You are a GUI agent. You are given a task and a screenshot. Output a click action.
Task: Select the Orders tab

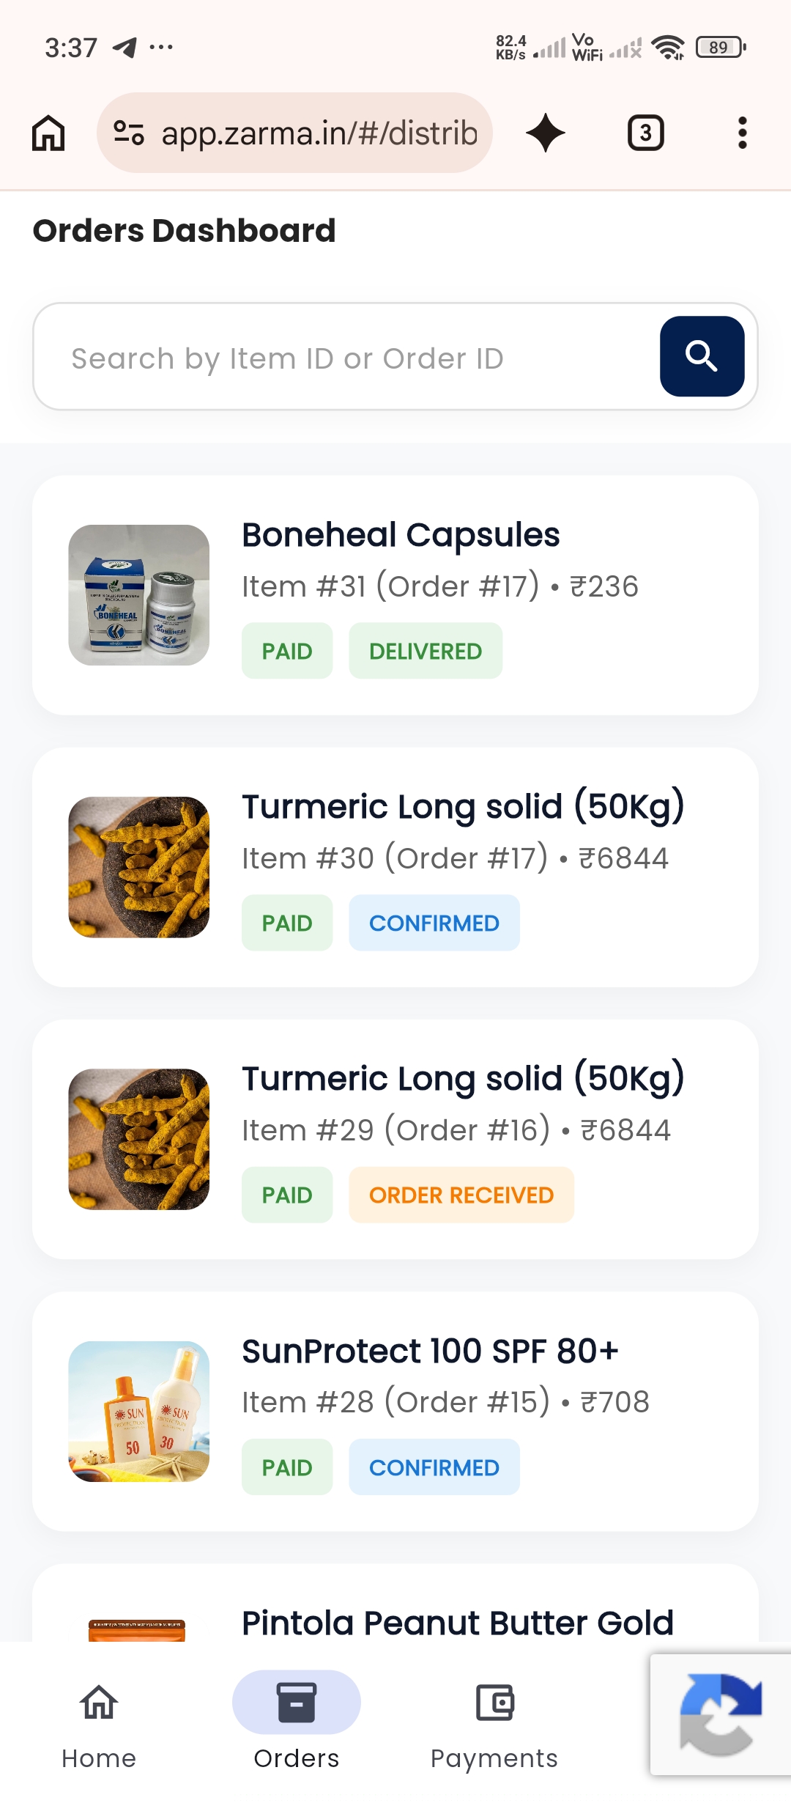pos(297,1725)
